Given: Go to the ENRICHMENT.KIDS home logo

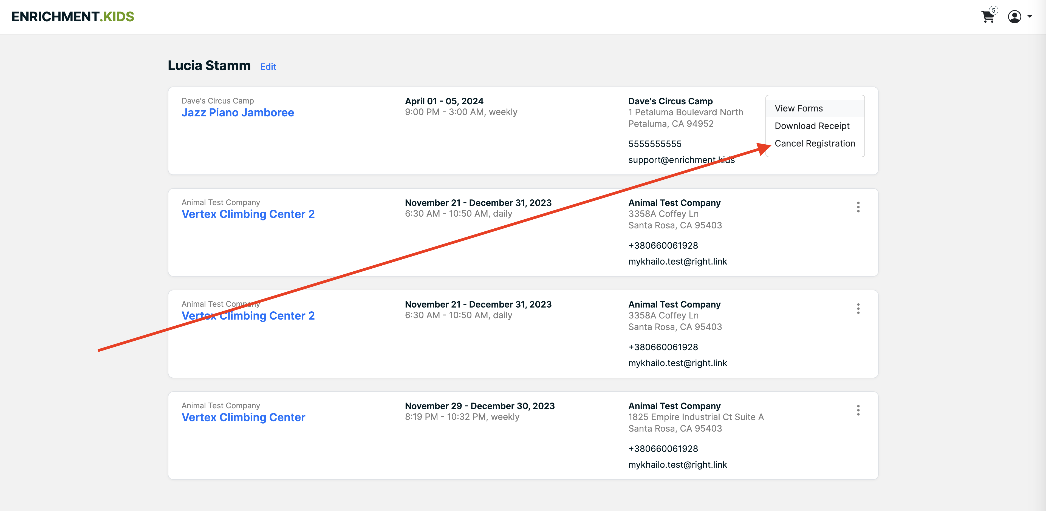Looking at the screenshot, I should [73, 17].
